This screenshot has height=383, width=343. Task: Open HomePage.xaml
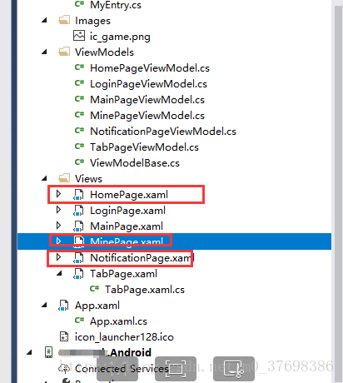129,195
